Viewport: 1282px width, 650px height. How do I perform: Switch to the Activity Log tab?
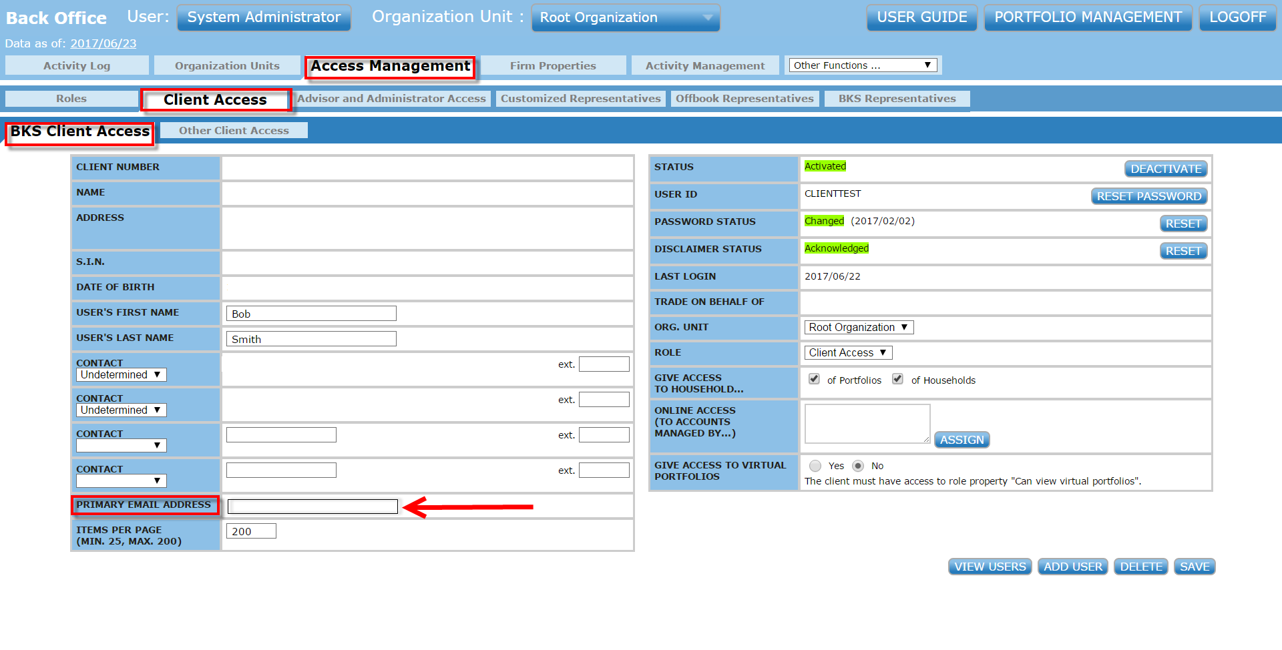77,65
